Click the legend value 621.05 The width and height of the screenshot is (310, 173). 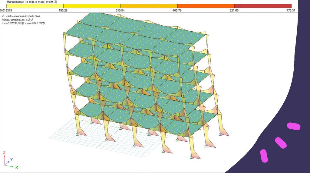[x=234, y=11]
